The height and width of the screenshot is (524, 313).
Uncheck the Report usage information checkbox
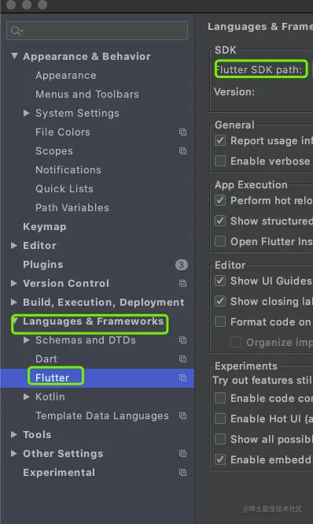pyautogui.click(x=220, y=140)
